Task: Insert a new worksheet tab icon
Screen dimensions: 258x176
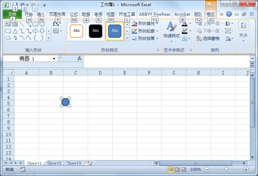Action: (x=90, y=163)
